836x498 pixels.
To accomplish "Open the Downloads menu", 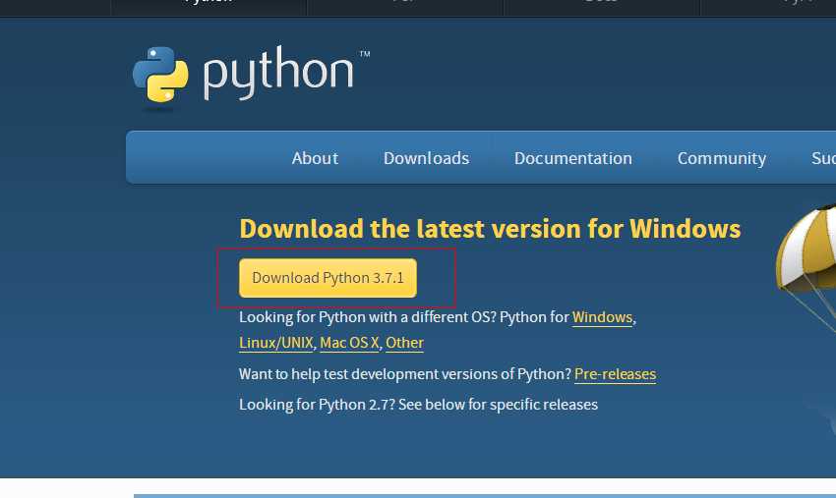I will 426,158.
